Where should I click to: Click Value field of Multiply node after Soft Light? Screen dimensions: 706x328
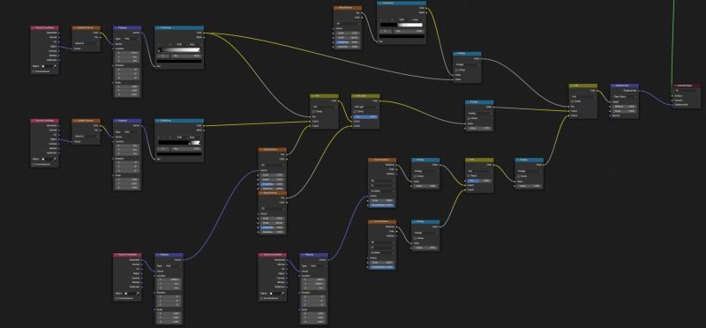pyautogui.click(x=479, y=129)
